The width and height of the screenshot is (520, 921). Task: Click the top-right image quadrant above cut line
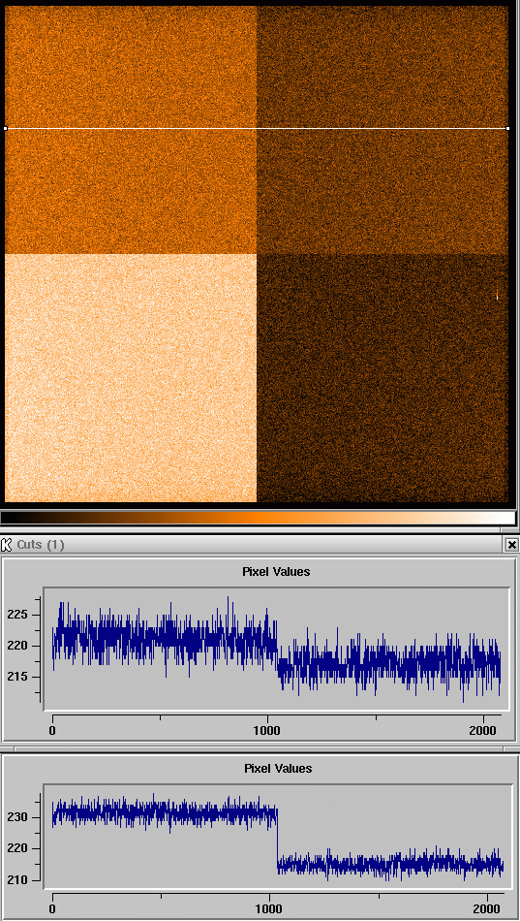(382, 66)
